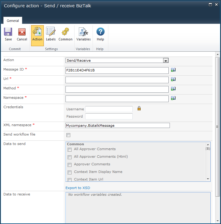Click Export to XSD link
Screen dimensions: 221x224
[x=78, y=188]
